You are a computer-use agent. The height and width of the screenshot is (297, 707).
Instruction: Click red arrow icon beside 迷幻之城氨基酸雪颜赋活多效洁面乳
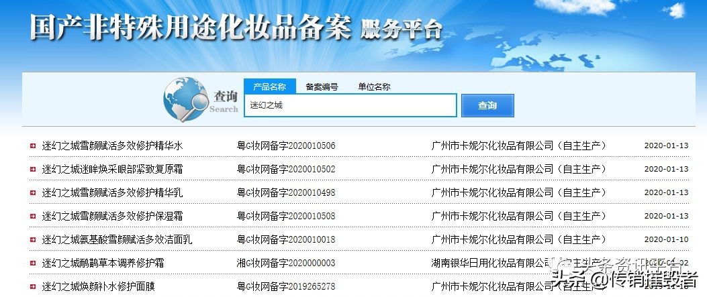click(33, 239)
